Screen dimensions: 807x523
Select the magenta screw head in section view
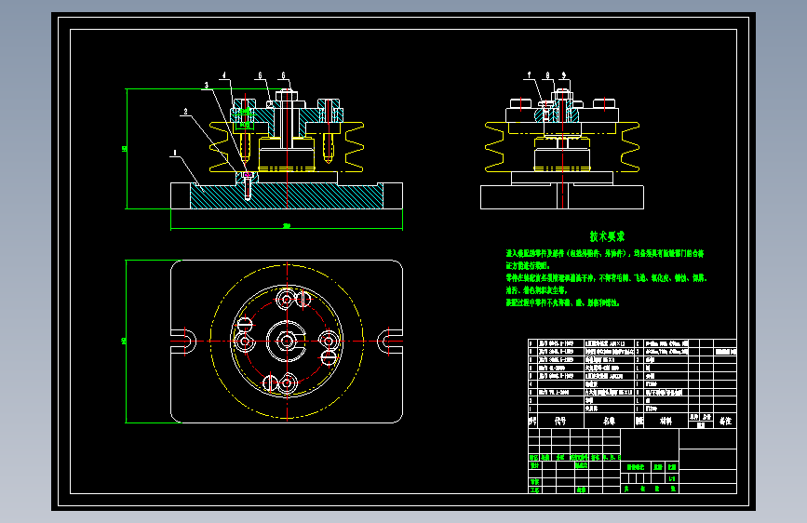tap(248, 175)
